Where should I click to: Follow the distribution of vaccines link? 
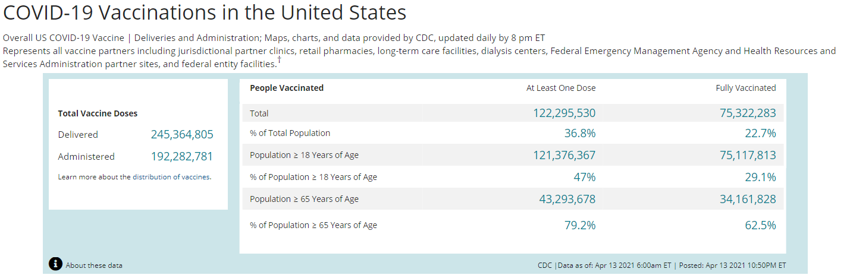pyautogui.click(x=171, y=177)
